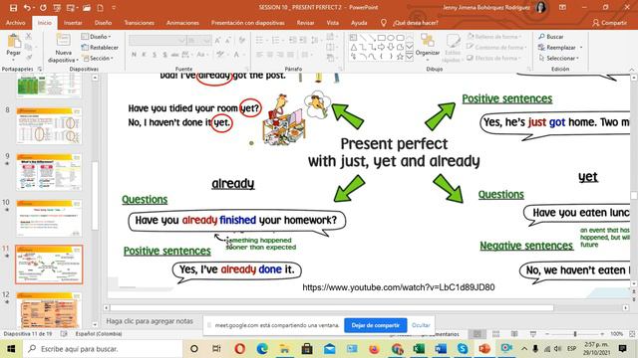Switch to the Animaciones tab

tap(182, 23)
